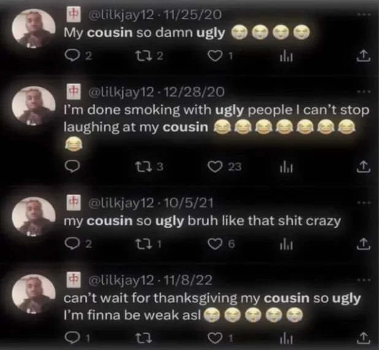Open more options on 12/28/20 tweet
Image resolution: width=379 pixels, height=350 pixels.
click(363, 91)
